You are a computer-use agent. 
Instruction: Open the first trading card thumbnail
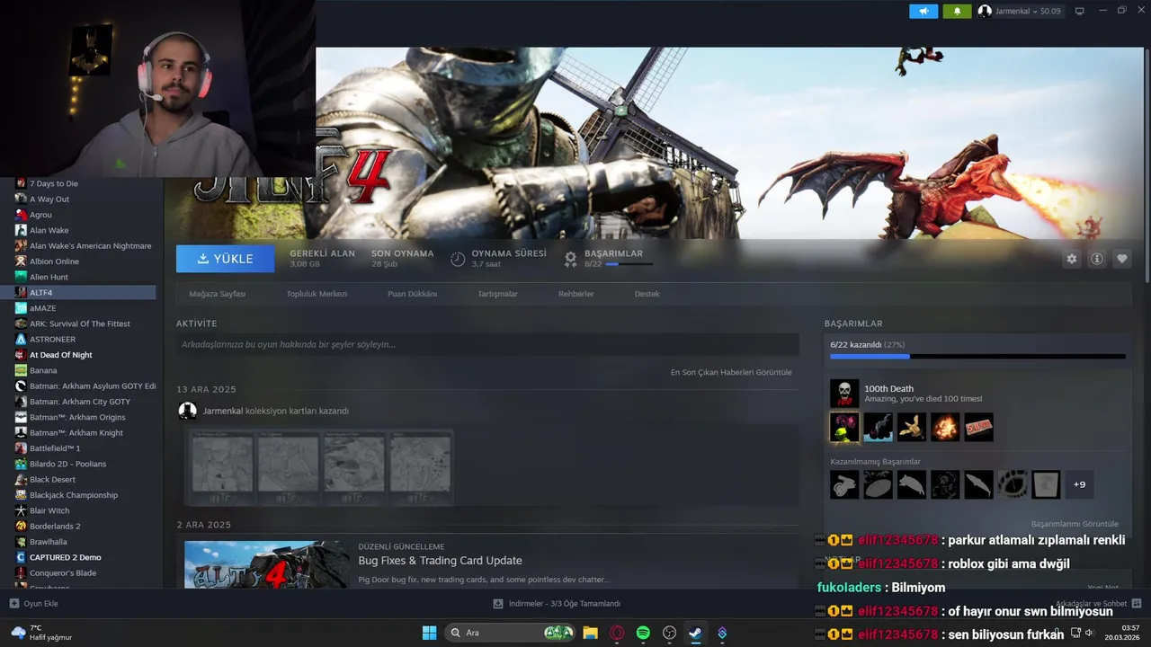click(x=222, y=466)
